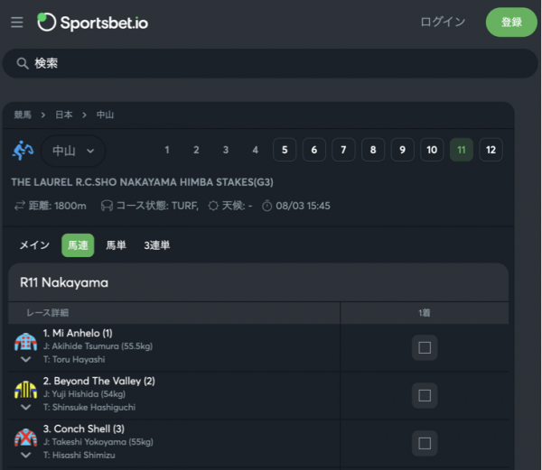
Task: Tick the 1着 checkbox for Mi Anhelo
Action: 425,347
